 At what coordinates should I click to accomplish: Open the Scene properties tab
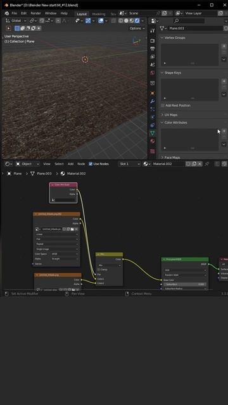click(x=153, y=65)
